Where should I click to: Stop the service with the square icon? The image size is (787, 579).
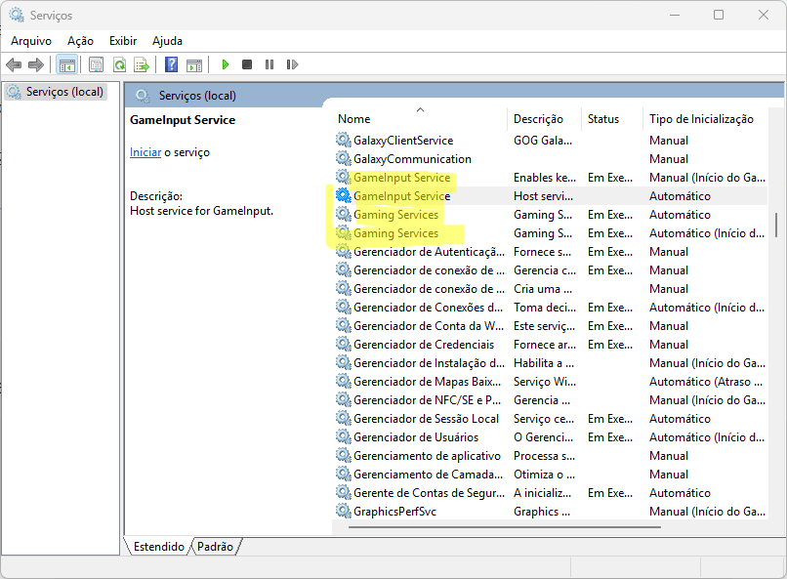(x=247, y=64)
